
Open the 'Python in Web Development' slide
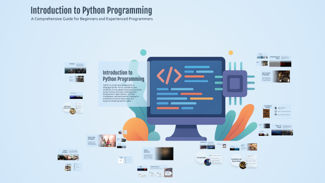point(101,140)
